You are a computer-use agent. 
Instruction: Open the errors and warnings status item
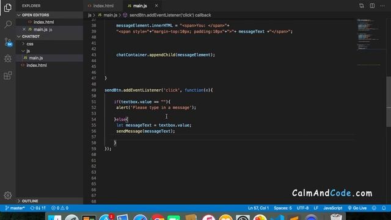pos(60,208)
